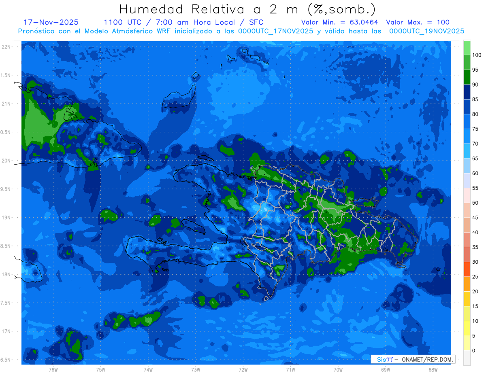Click the '40' color bar legend label

point(475,232)
